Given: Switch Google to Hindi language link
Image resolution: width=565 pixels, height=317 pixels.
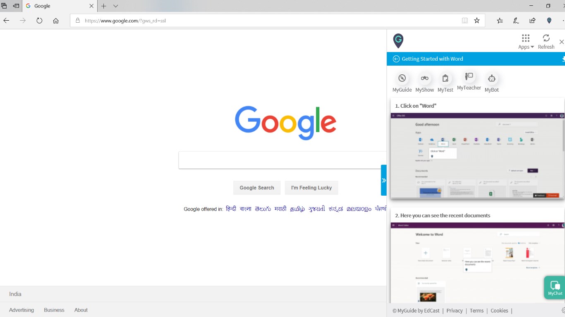Looking at the screenshot, I should click(231, 209).
